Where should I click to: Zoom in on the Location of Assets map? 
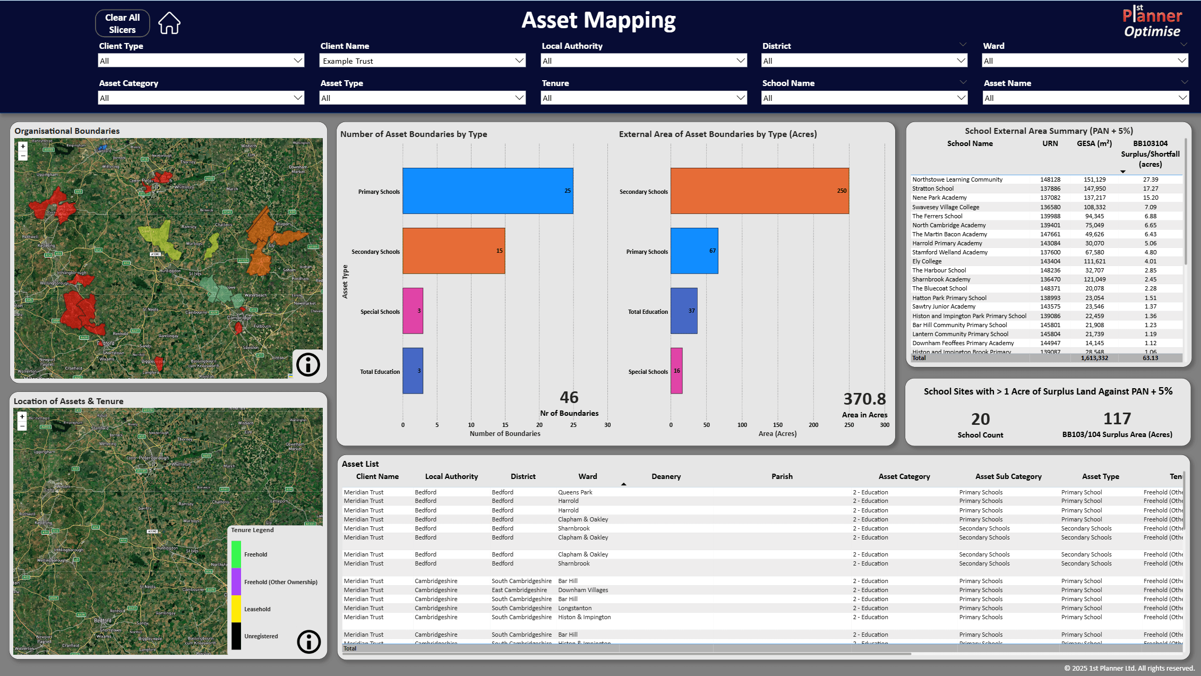[x=22, y=416]
